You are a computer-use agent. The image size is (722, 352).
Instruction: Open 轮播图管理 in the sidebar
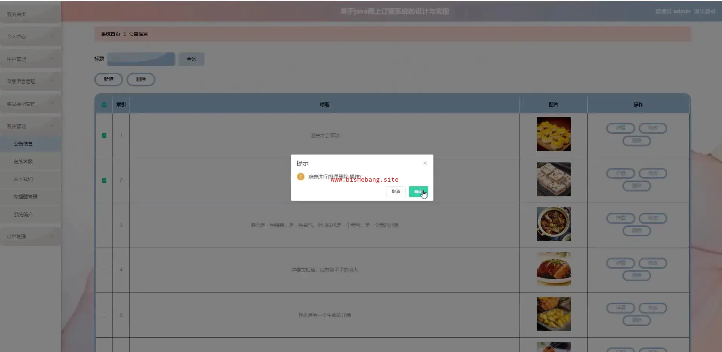pos(31,197)
